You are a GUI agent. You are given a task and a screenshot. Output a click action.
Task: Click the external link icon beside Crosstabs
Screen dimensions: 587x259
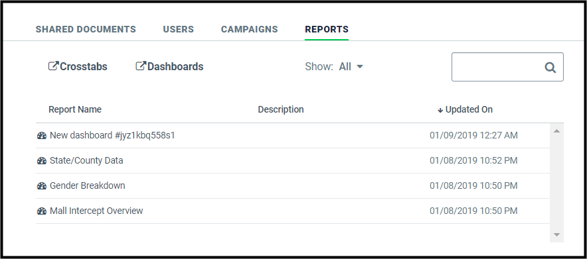[x=54, y=66]
